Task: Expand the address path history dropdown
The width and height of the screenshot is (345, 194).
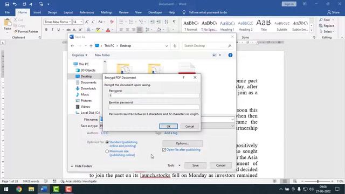Action: click(x=167, y=46)
